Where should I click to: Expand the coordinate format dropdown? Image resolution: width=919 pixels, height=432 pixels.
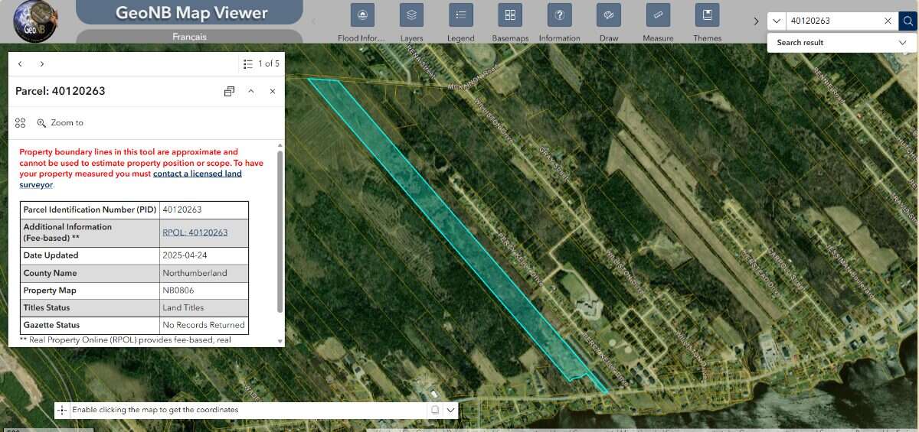pos(451,410)
